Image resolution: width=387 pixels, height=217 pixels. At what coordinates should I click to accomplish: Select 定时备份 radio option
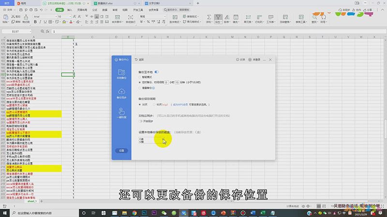click(x=140, y=82)
